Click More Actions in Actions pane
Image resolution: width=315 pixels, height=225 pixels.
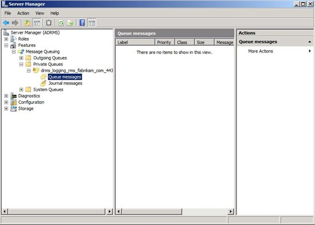pos(261,51)
